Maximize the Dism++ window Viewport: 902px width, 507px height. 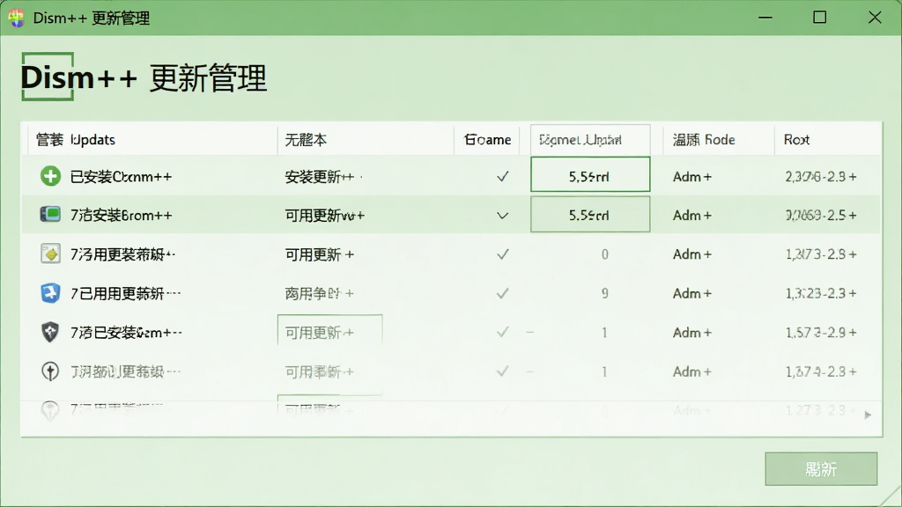820,18
